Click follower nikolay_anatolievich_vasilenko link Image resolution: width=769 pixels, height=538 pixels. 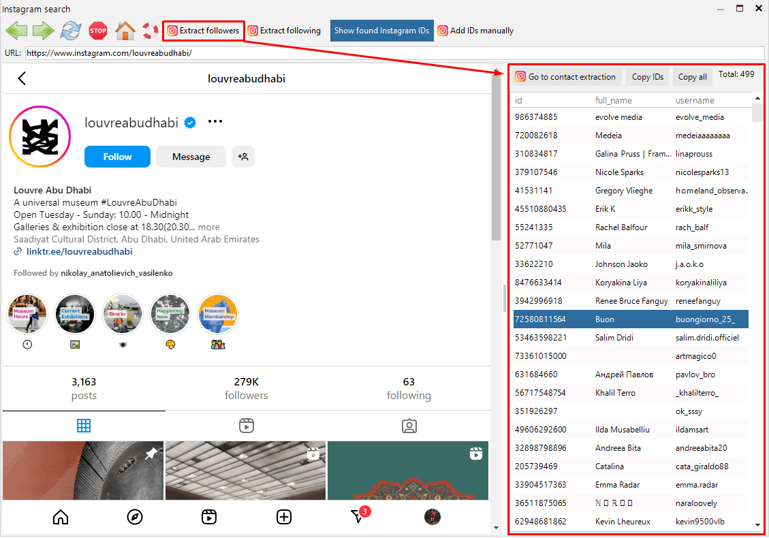pyautogui.click(x=116, y=273)
